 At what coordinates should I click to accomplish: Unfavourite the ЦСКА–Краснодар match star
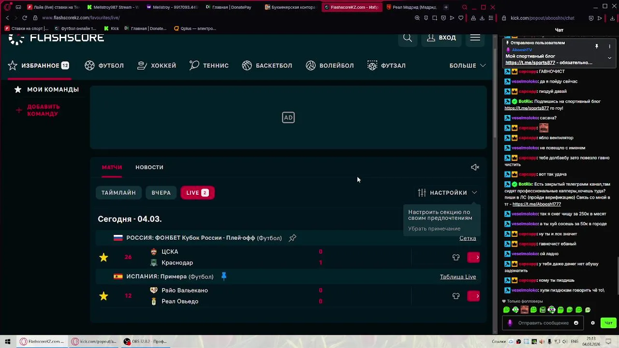click(103, 258)
